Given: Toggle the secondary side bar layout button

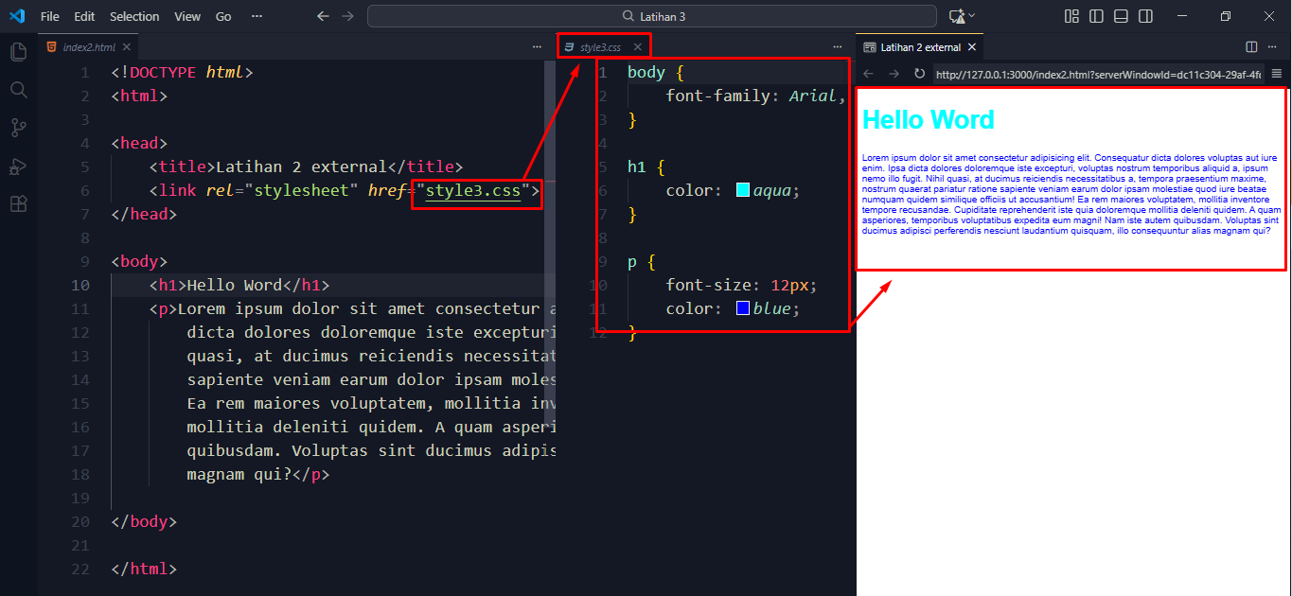Looking at the screenshot, I should [x=1145, y=16].
